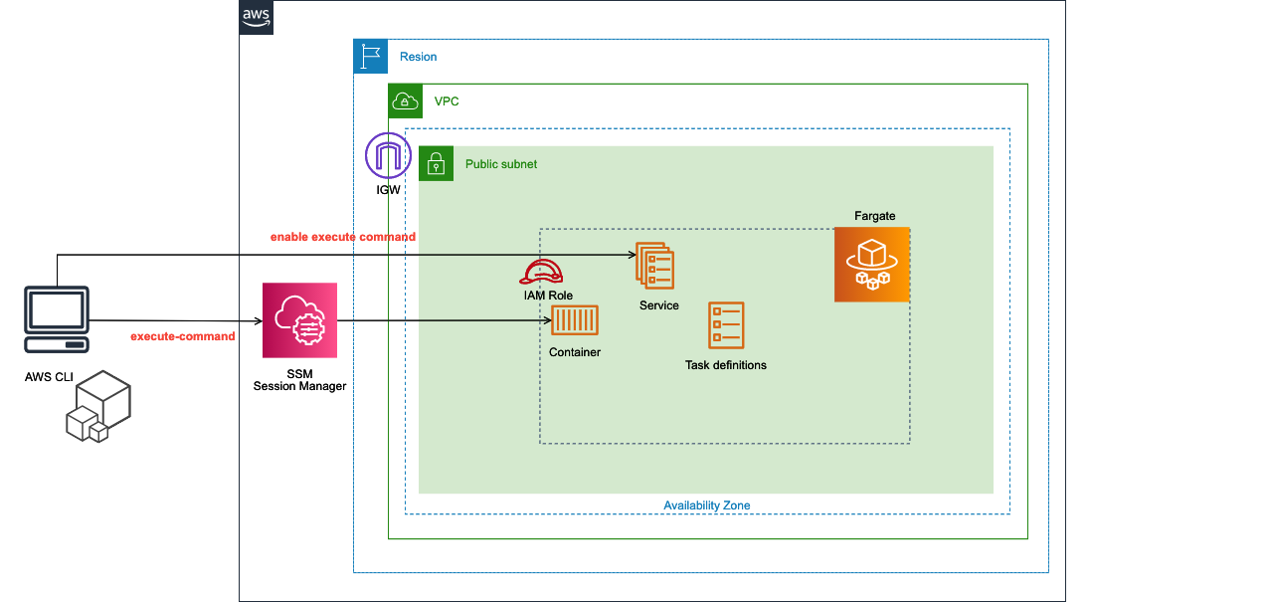Select the Region flag icon
Viewport: 1272px width, 602px height.
point(371,57)
